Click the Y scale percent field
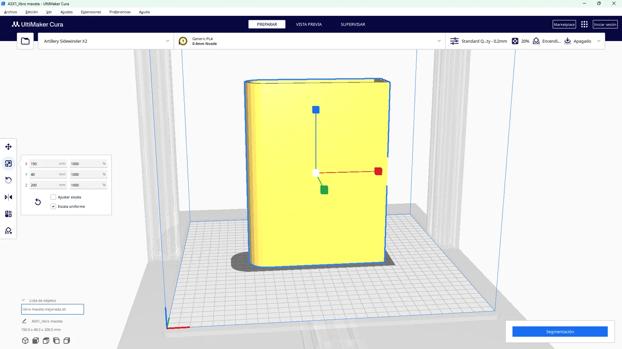The height and width of the screenshot is (349, 622). tap(88, 174)
